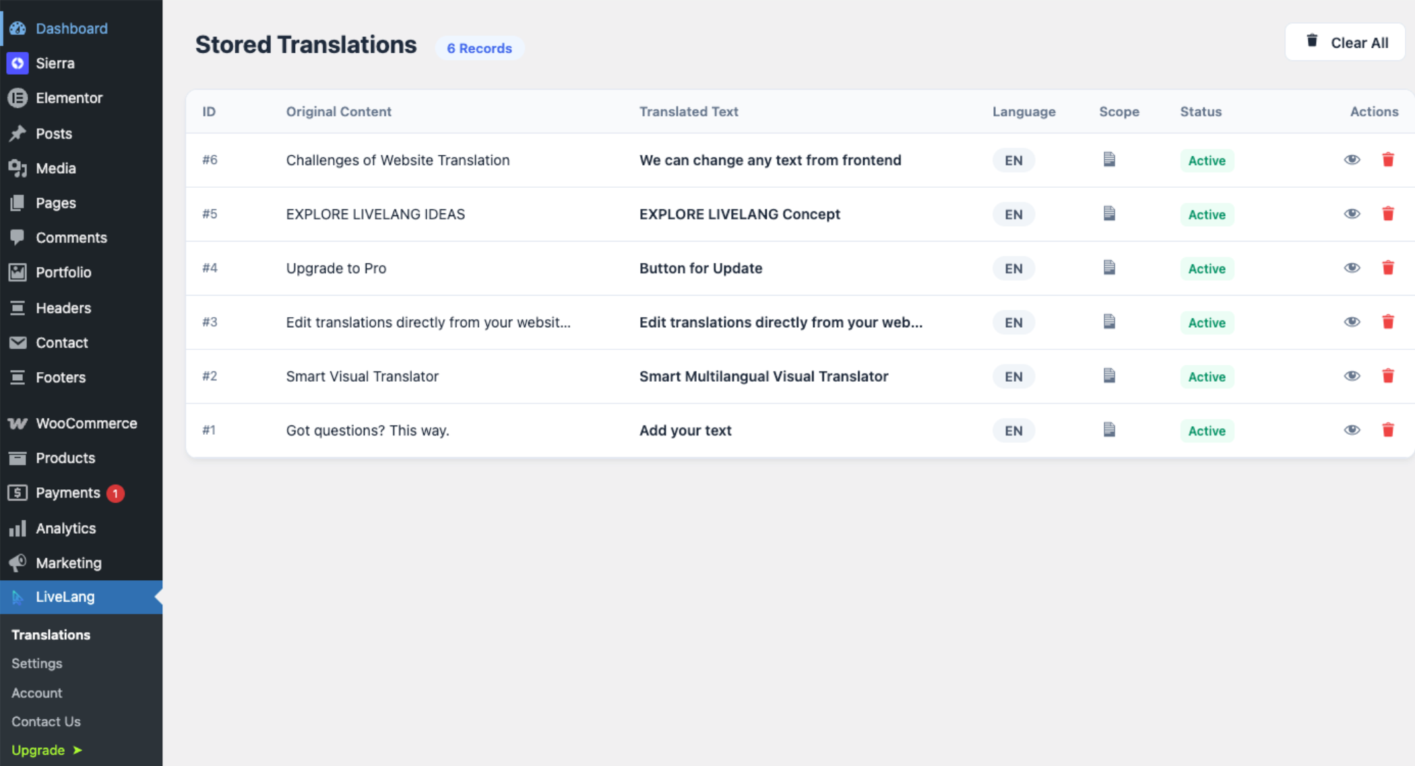
Task: Click the Active status badge for #6
Action: coord(1207,160)
